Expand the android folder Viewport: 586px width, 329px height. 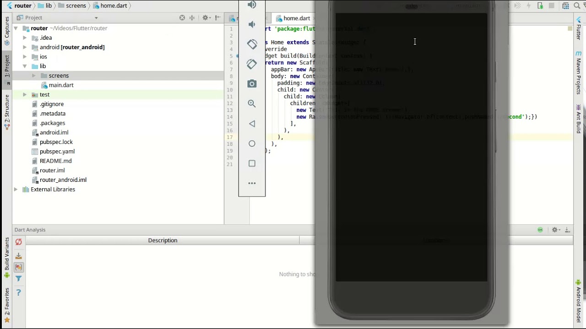click(x=25, y=47)
